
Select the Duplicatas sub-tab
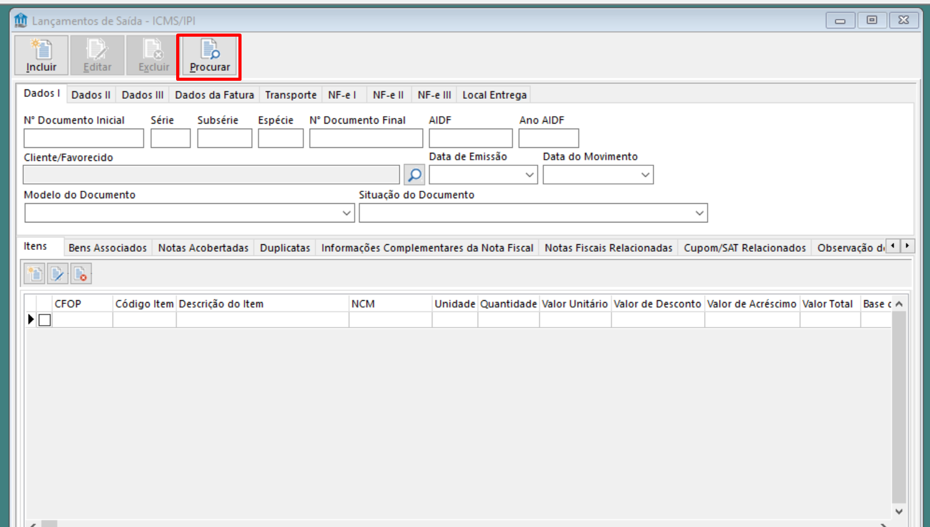pyautogui.click(x=285, y=248)
